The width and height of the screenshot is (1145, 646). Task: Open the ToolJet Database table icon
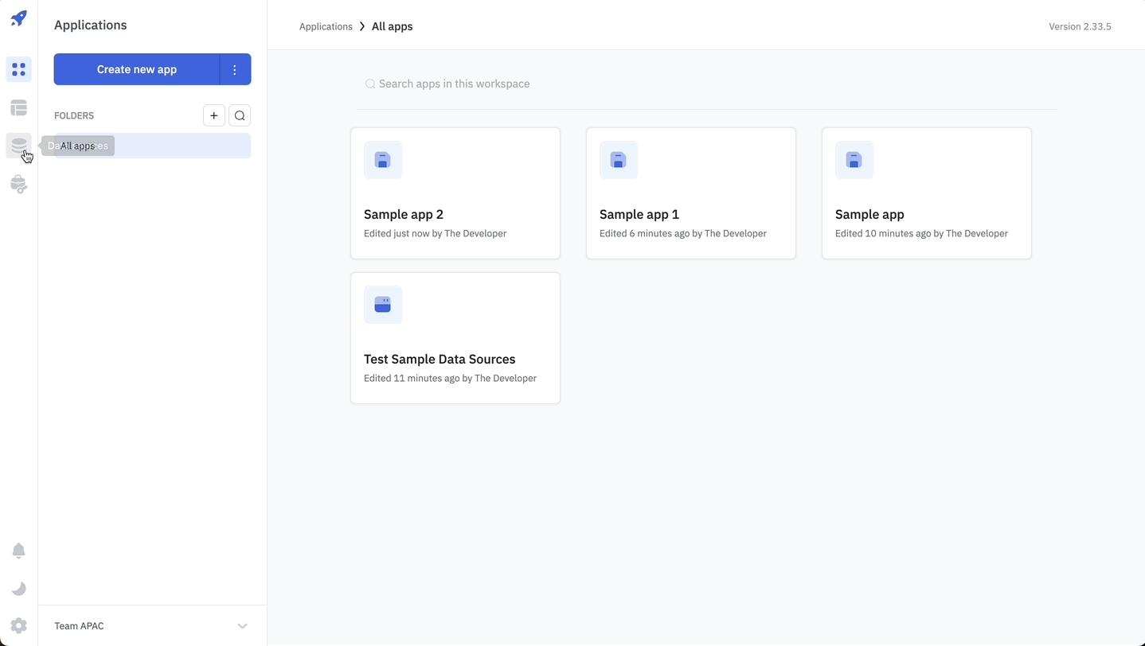tap(19, 107)
